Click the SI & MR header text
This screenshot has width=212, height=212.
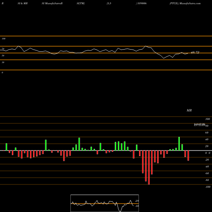[x=22, y=3]
